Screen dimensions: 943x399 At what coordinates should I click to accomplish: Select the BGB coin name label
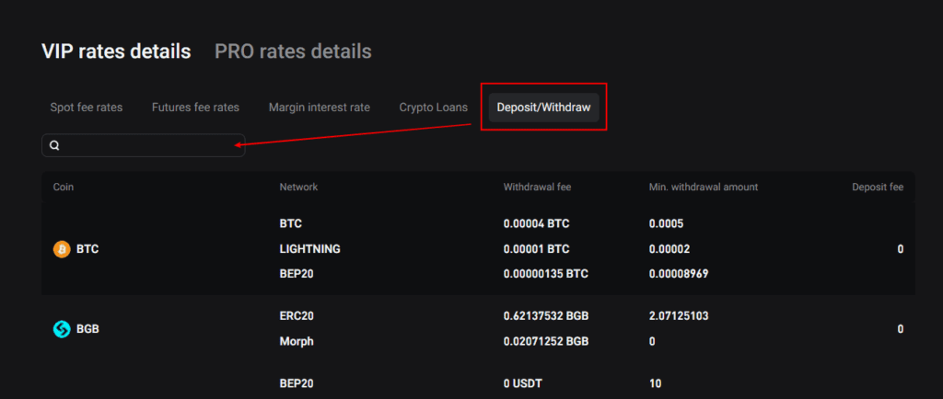(x=87, y=328)
